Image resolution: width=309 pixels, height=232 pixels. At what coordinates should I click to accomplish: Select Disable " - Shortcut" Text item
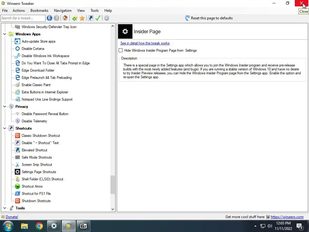coord(40,143)
